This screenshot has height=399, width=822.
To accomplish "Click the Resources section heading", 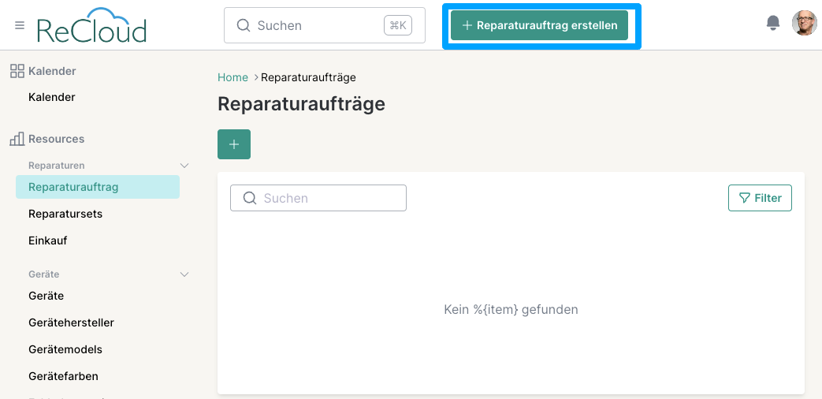I will click(x=56, y=139).
